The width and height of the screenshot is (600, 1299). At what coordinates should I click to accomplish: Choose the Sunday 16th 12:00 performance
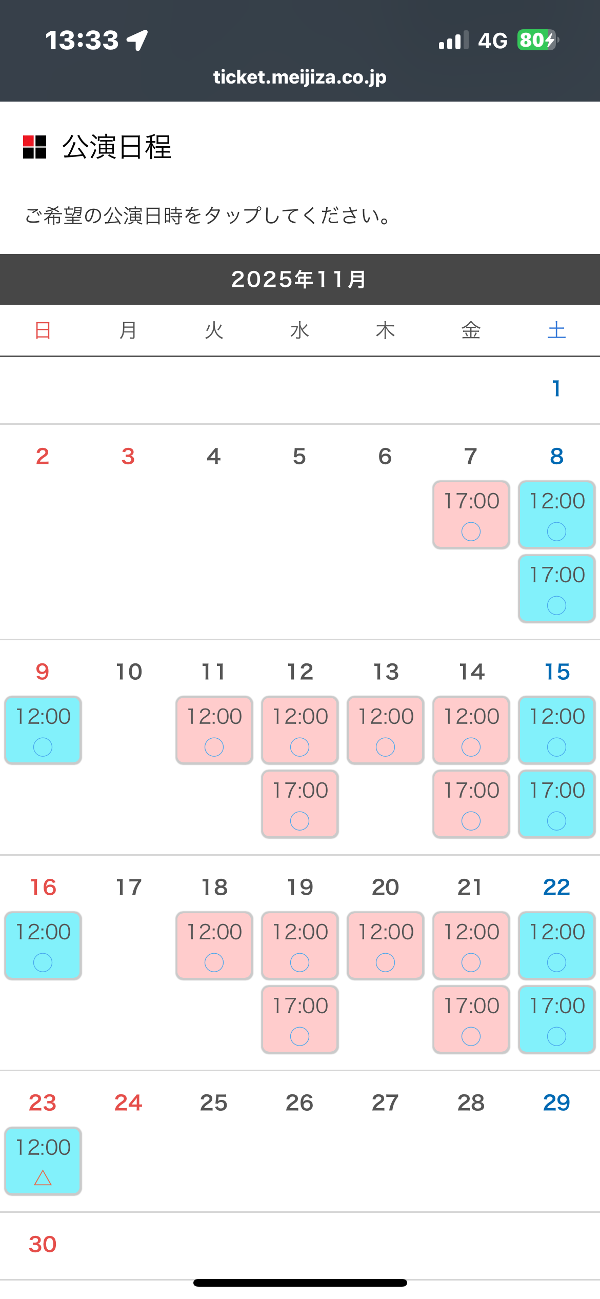pos(43,946)
